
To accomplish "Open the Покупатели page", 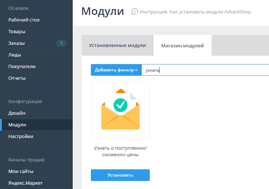I will point(22,67).
